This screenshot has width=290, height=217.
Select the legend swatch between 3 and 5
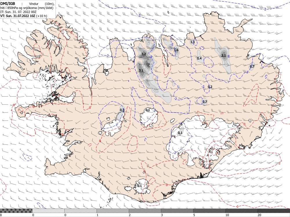coord(177,211)
